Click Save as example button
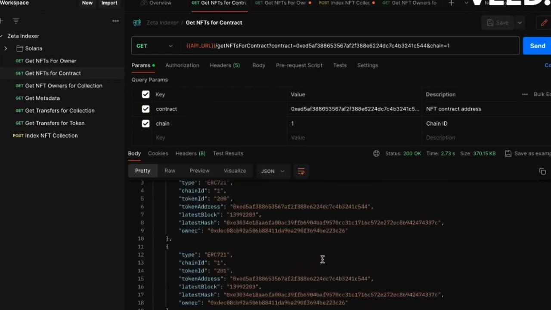The width and height of the screenshot is (551, 310). pos(528,153)
